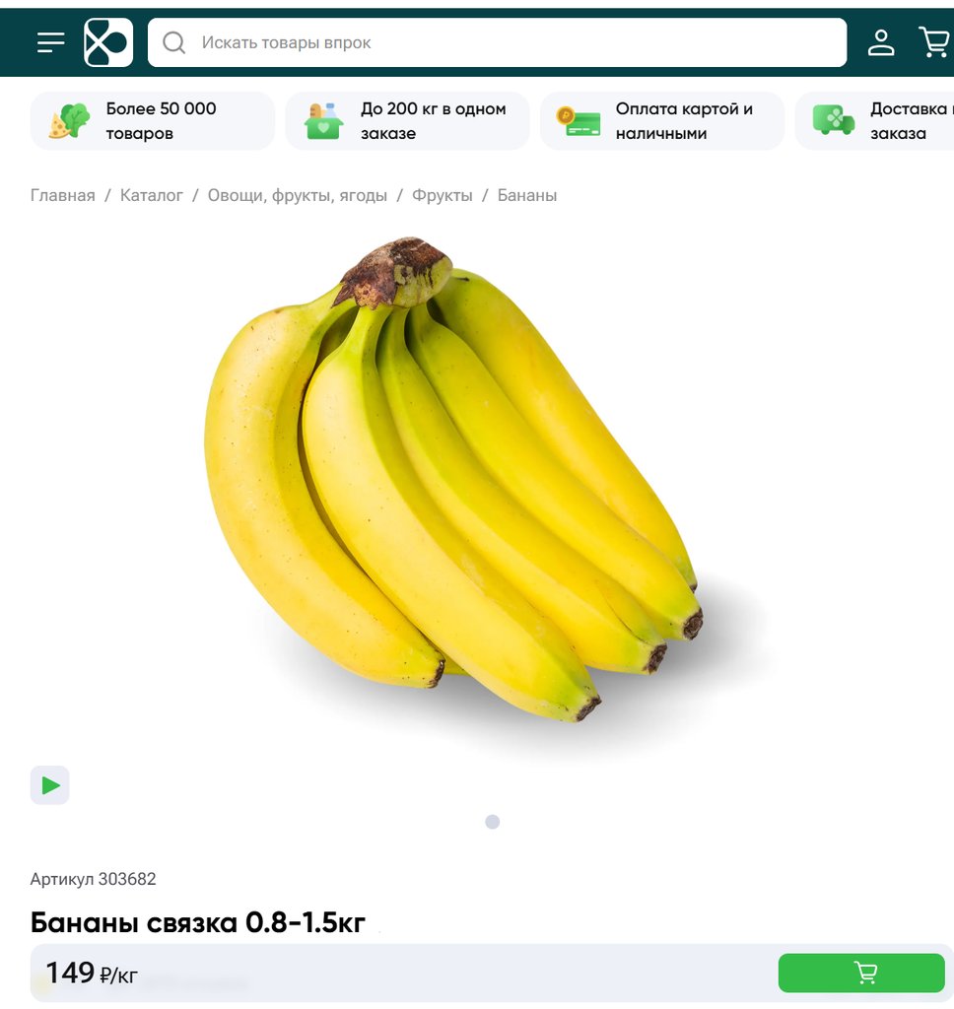This screenshot has height=1009, width=954.
Task: Navigate to 'Фрукты' breadcrumb
Action: (443, 195)
